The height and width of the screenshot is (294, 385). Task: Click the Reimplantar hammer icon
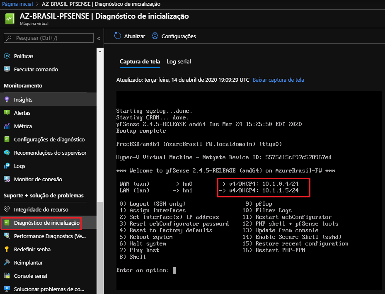[x=7, y=262]
